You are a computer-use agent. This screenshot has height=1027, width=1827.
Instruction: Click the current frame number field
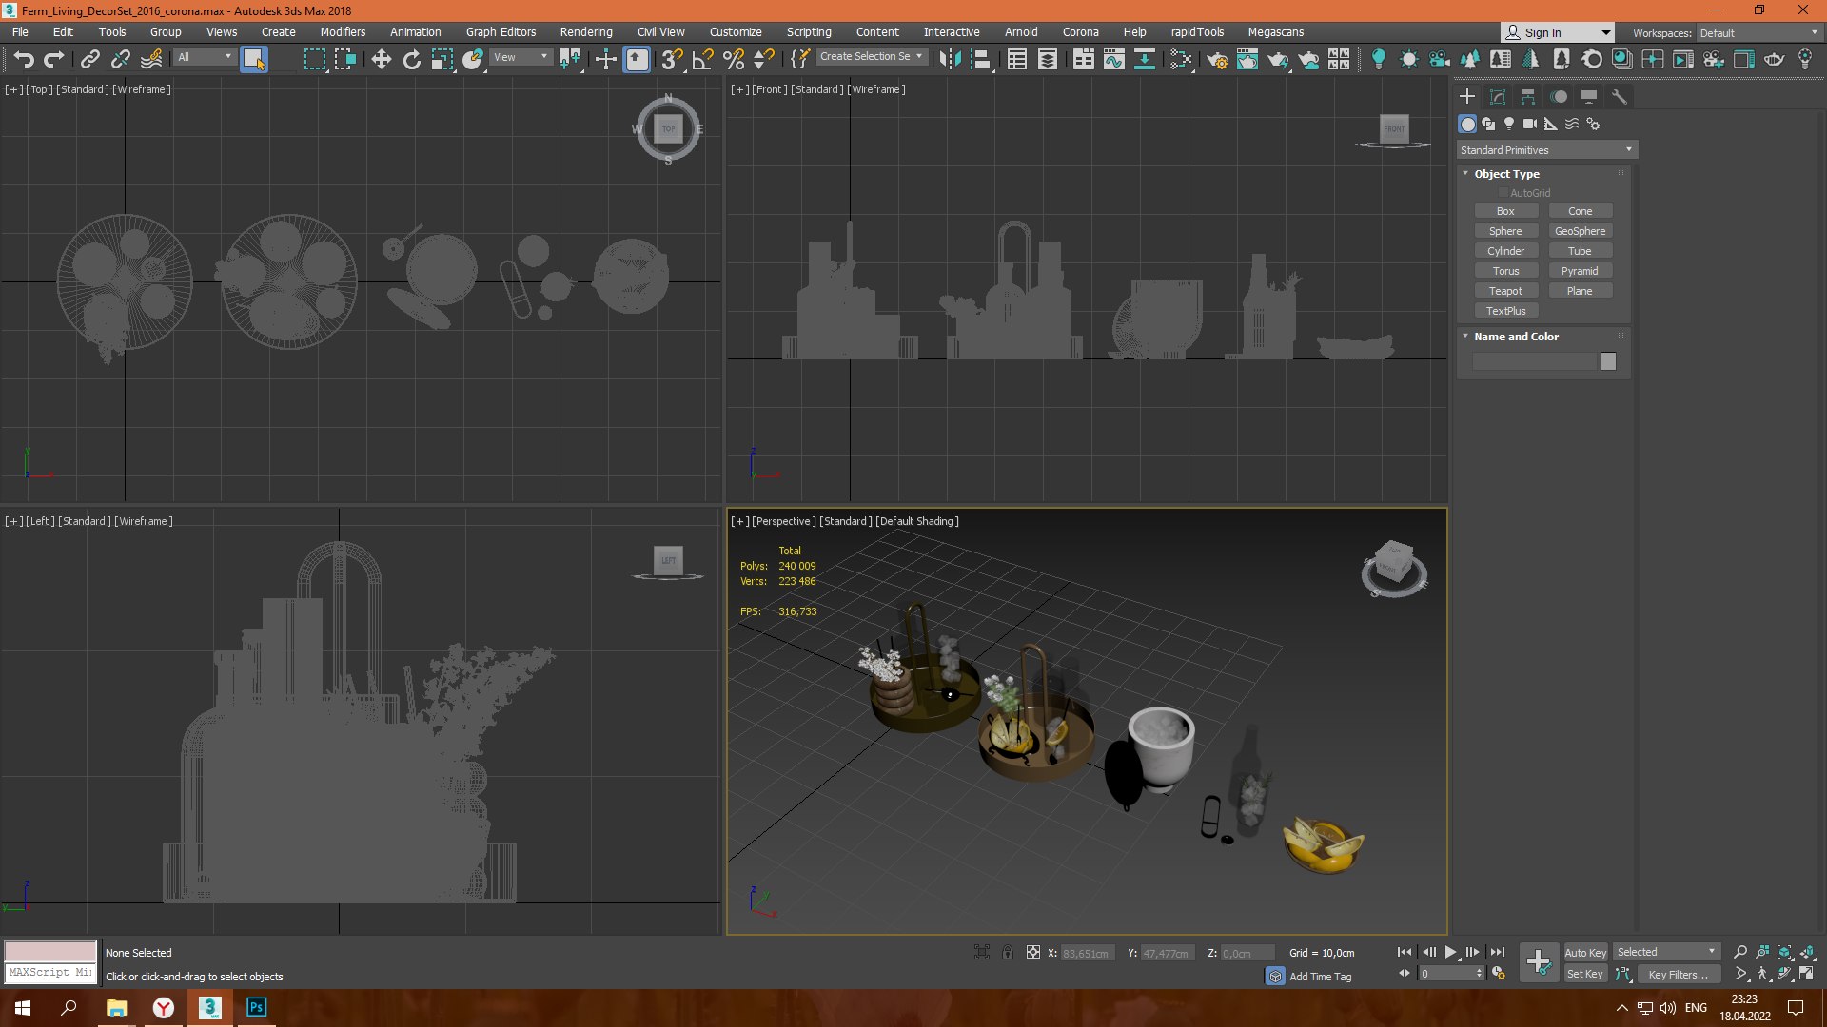pyautogui.click(x=1445, y=974)
